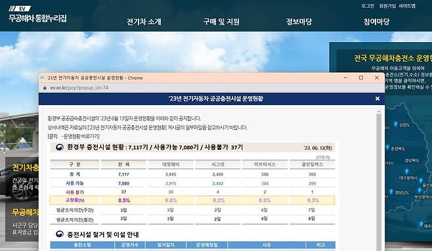Click 2,486 in the 시그넷 총계 cell
Screen dimensions: 432x251
[218, 175]
